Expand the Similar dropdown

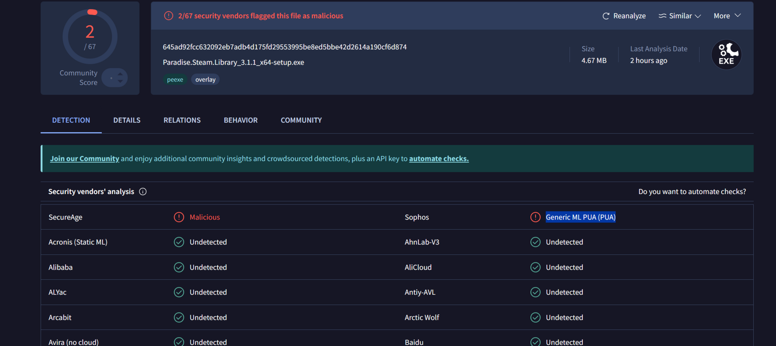(x=679, y=16)
